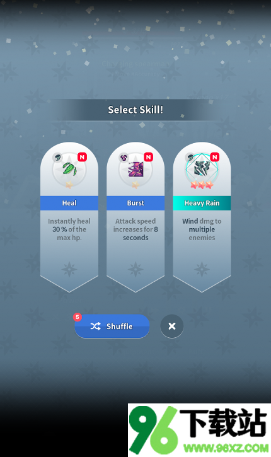The width and height of the screenshot is (271, 457).
Task: Choose the Burst title bar
Action: pos(135,203)
